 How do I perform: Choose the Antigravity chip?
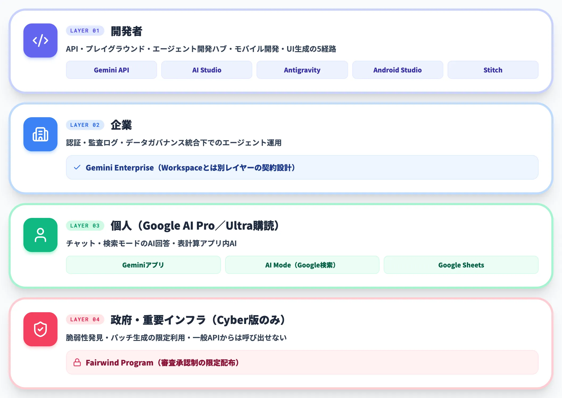[302, 70]
